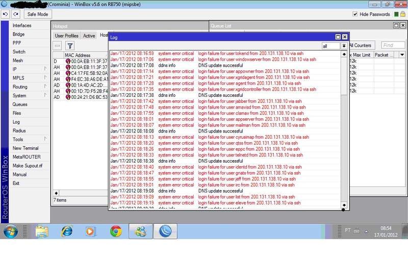Open the Interfaces menu
The width and height of the screenshot is (408, 263).
click(x=22, y=25)
